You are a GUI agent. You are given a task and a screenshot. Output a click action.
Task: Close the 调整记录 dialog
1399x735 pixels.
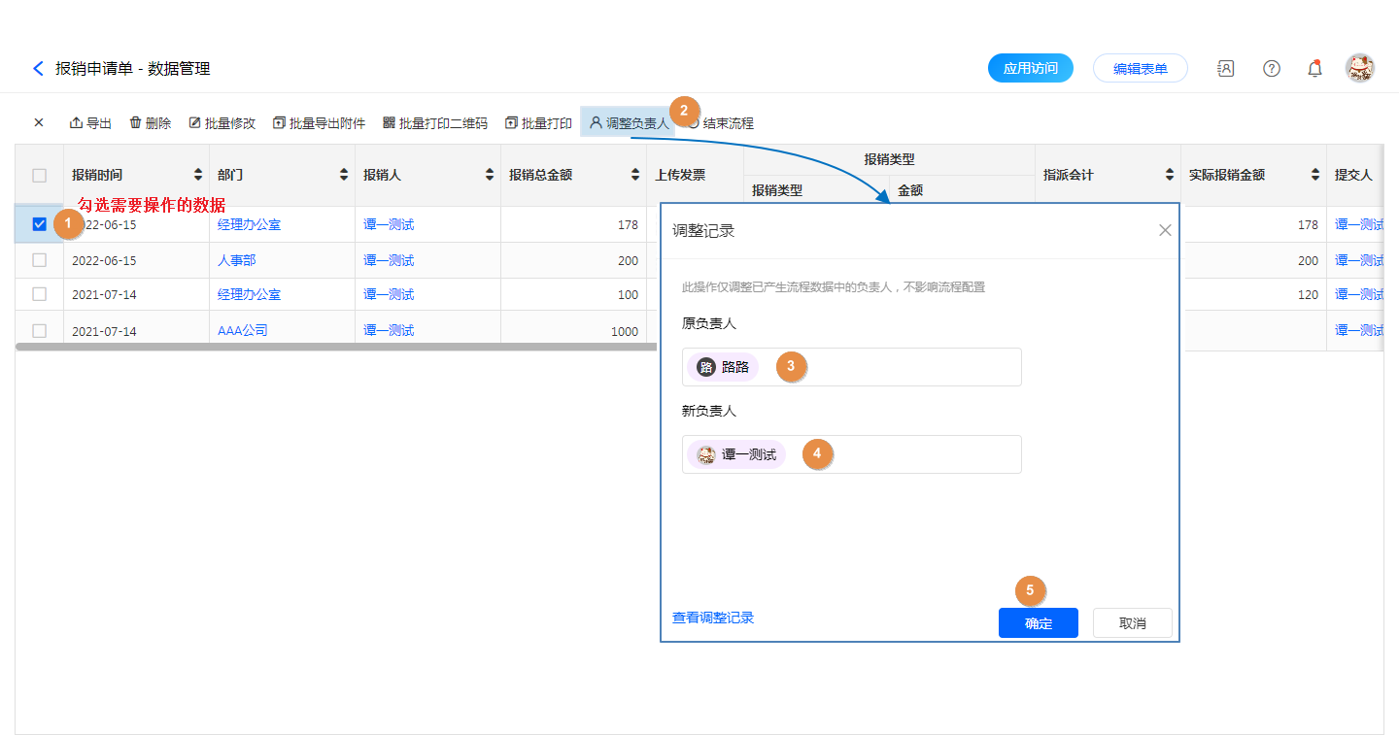(1165, 230)
